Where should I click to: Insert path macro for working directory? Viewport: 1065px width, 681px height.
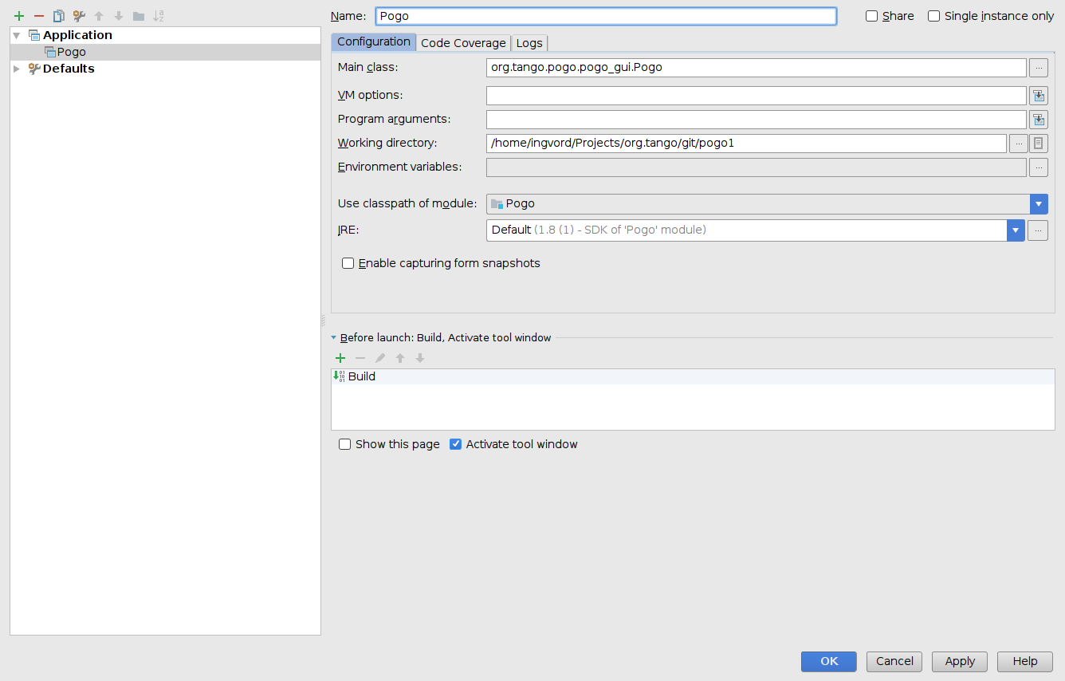coord(1038,144)
